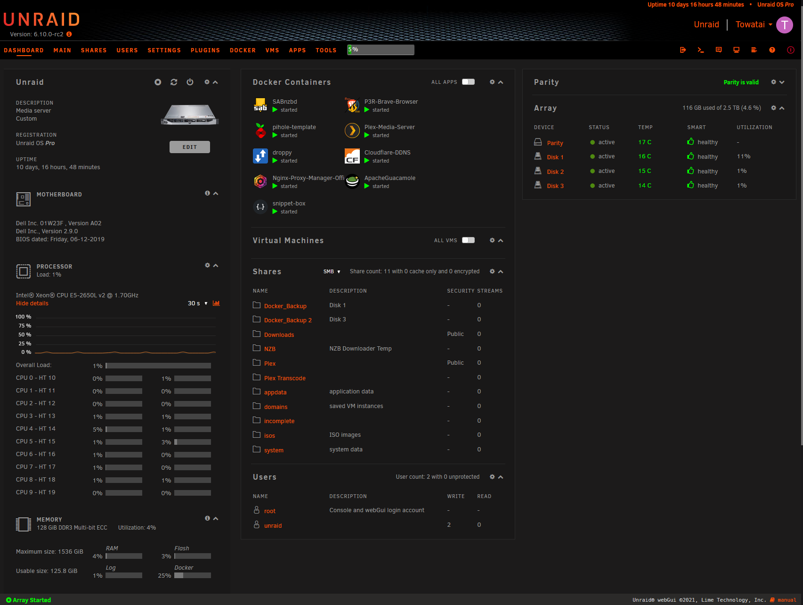Open the DOCKER menu tab
The image size is (803, 605).
(x=243, y=50)
